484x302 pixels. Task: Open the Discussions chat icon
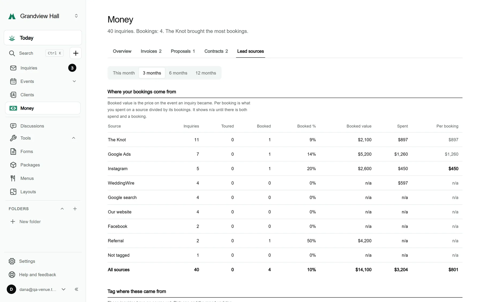click(13, 126)
